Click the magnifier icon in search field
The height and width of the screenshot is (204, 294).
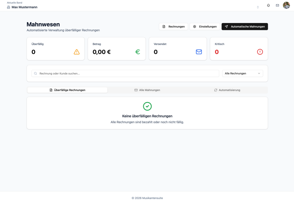(x=35, y=73)
